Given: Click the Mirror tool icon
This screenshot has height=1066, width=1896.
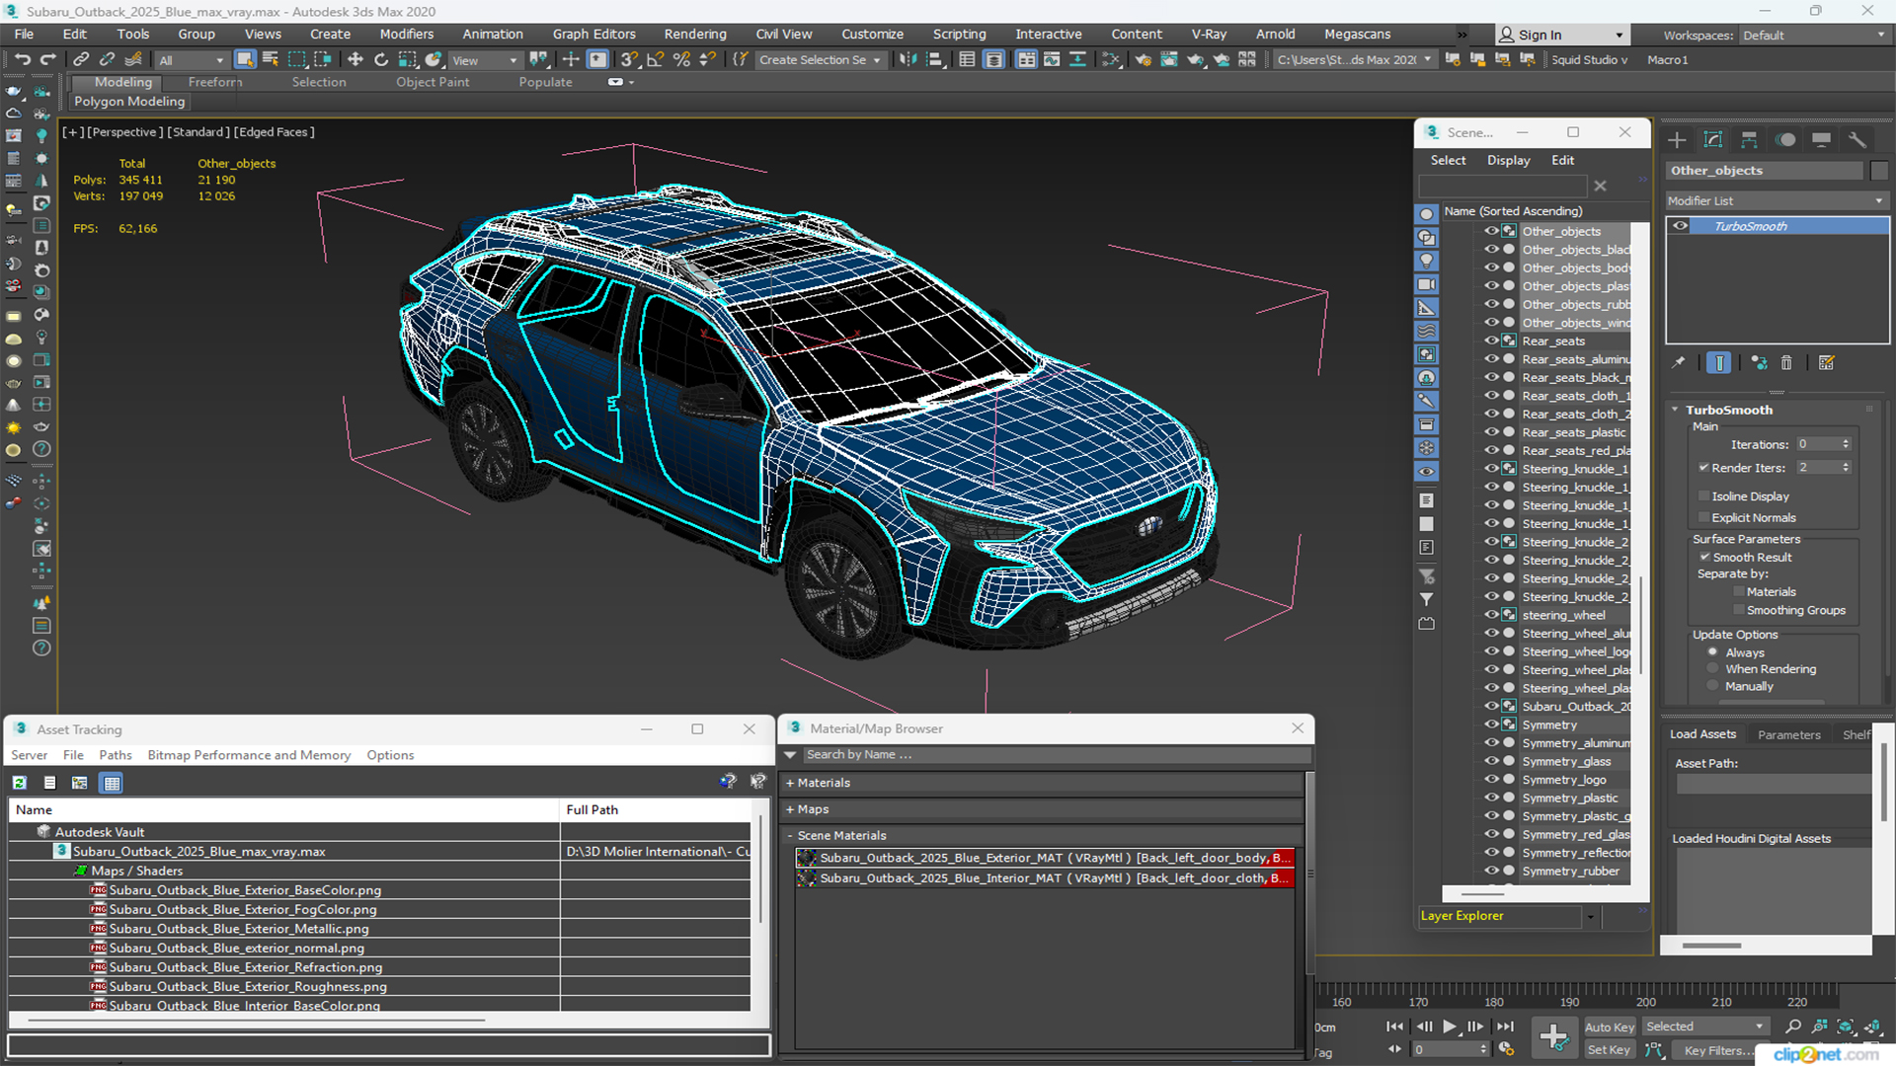Looking at the screenshot, I should [x=908, y=59].
